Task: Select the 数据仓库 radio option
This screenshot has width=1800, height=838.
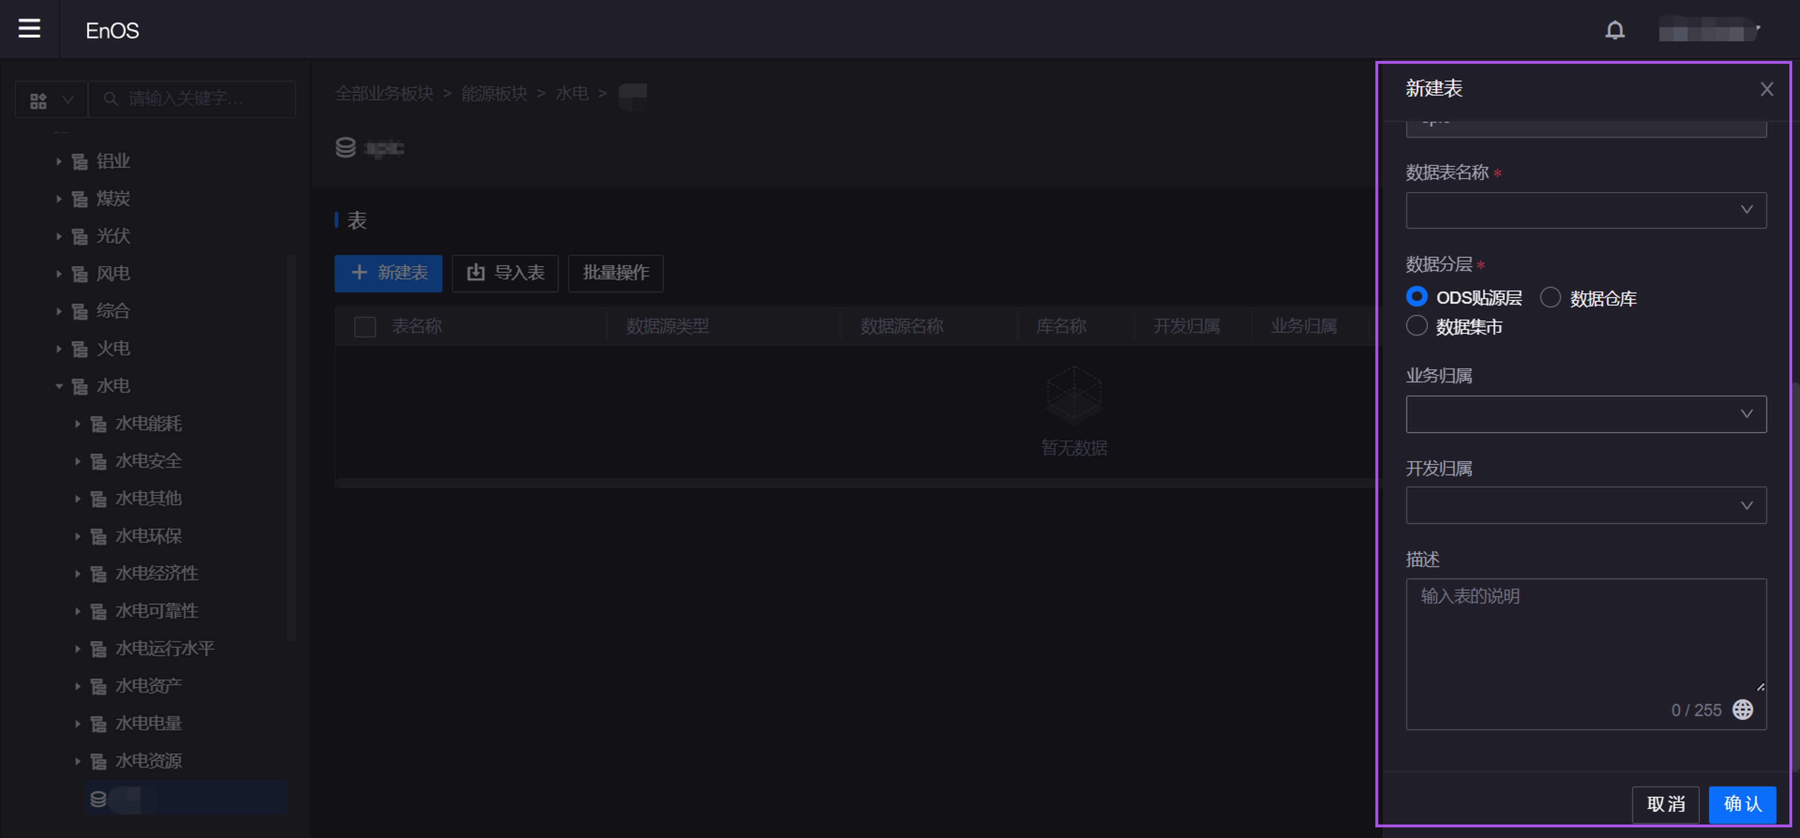Action: [1550, 297]
